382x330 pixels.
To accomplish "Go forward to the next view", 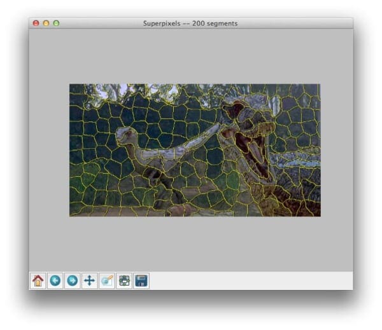I will [73, 280].
